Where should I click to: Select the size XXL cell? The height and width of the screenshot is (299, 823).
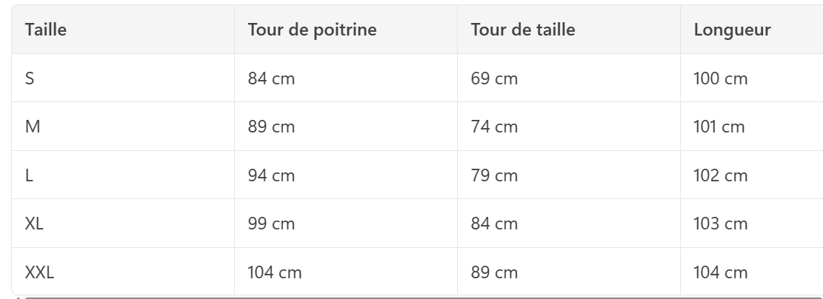coord(123,272)
